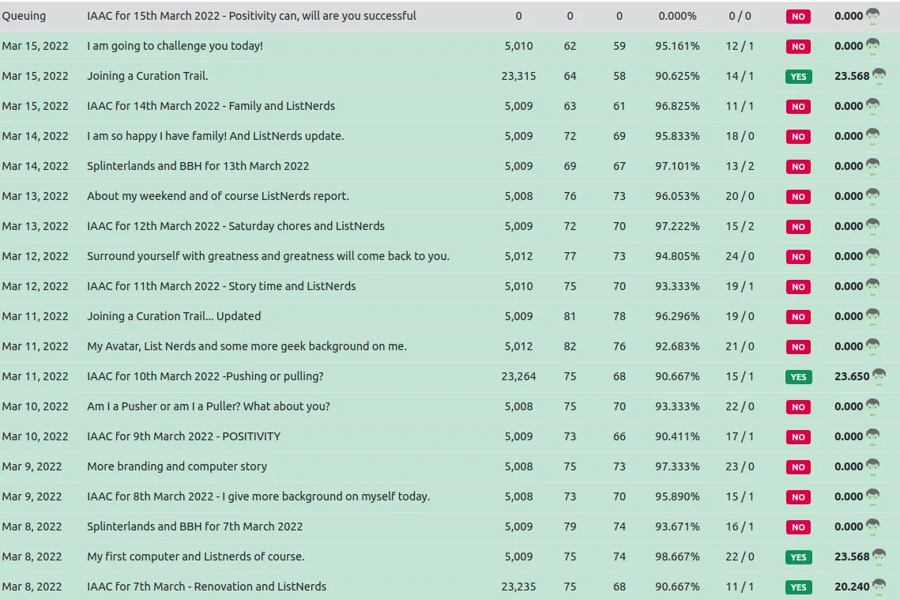Open 'IAAC for 9th March 2022 - POSITIVITY'
Viewport: 900px width, 600px height.
183,436
